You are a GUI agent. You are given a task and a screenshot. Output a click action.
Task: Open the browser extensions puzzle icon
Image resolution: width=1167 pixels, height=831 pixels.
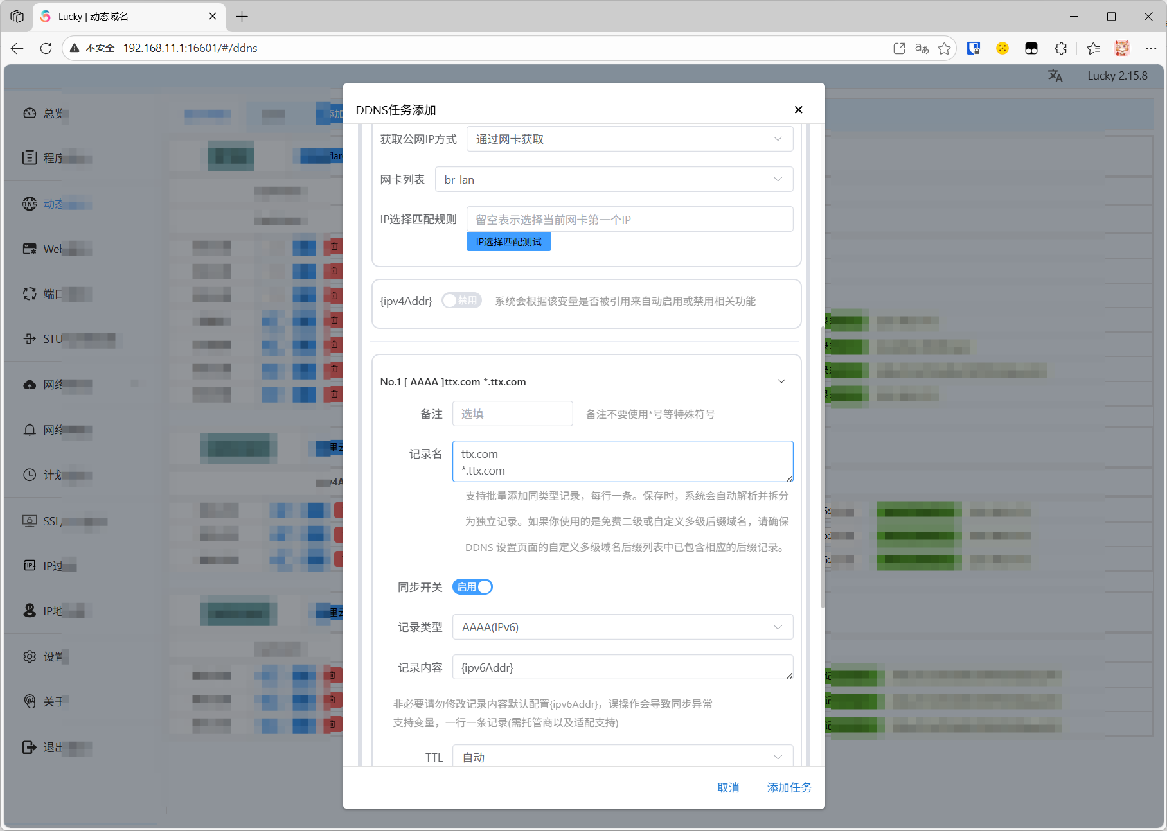[x=1061, y=48]
